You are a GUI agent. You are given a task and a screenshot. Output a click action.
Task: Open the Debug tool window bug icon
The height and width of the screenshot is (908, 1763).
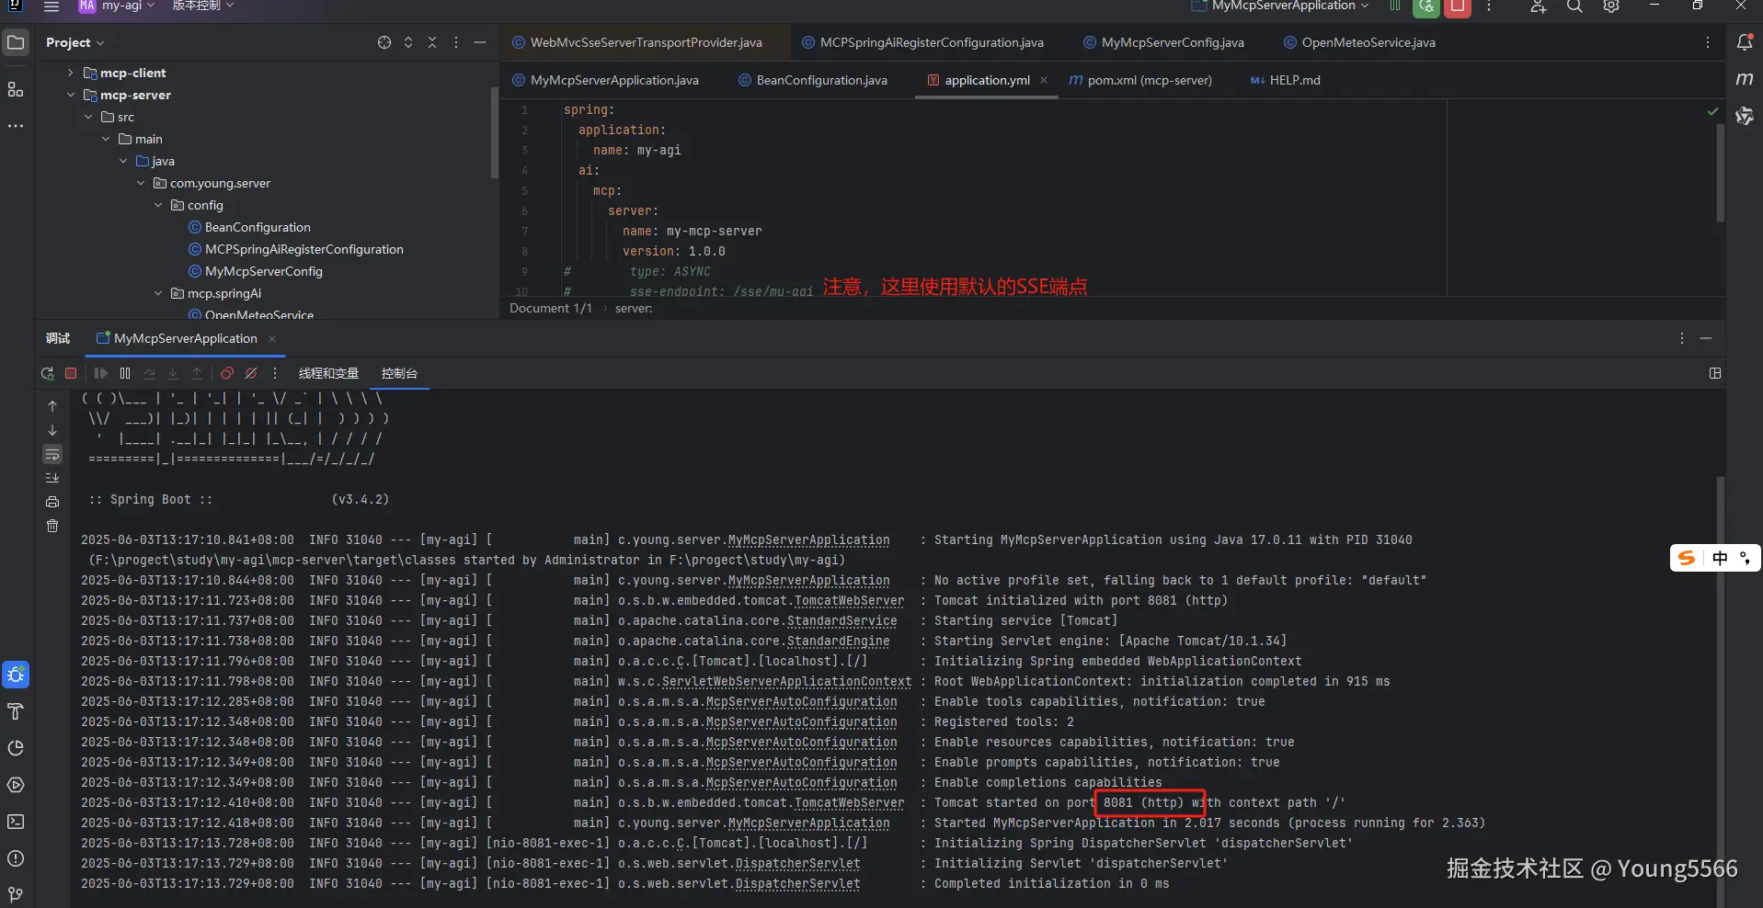(16, 675)
